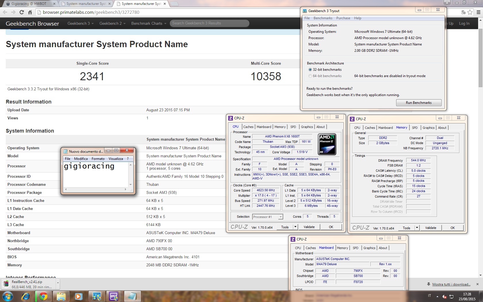Click the Chrome back arrow
This screenshot has height=302, width=483.
5,12
